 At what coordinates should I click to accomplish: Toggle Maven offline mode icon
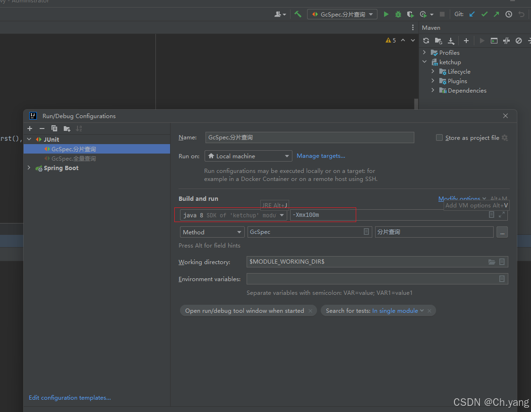click(x=506, y=41)
